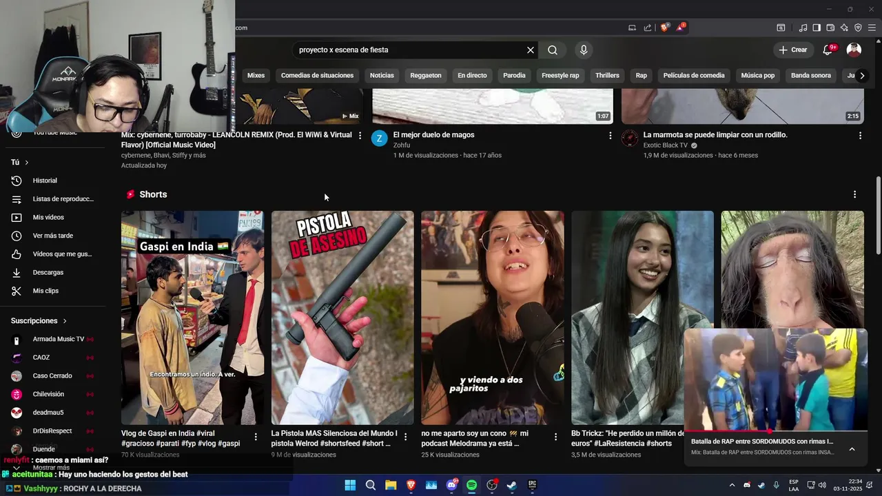Viewport: 882px width, 496px height.
Task: Open Leo AI sparkle icon
Action: click(x=844, y=28)
